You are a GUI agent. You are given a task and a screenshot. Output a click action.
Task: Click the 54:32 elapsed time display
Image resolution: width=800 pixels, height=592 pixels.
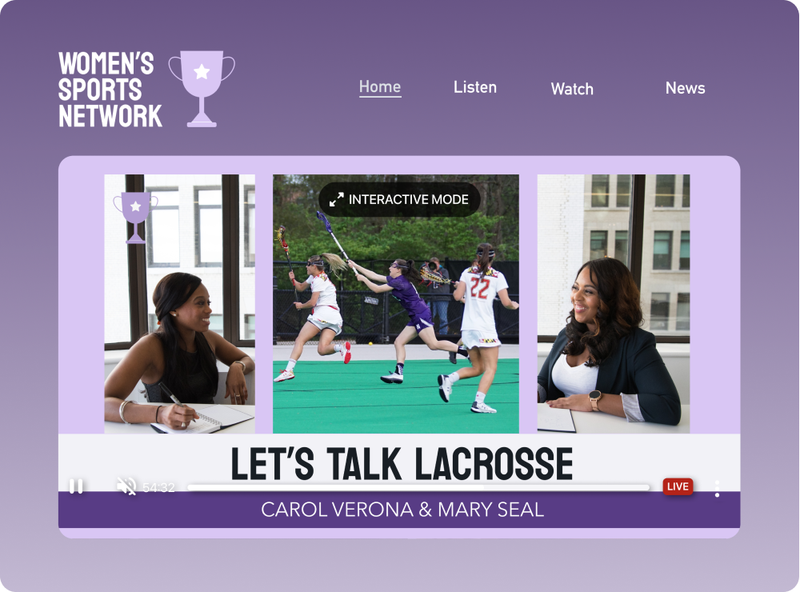click(158, 486)
